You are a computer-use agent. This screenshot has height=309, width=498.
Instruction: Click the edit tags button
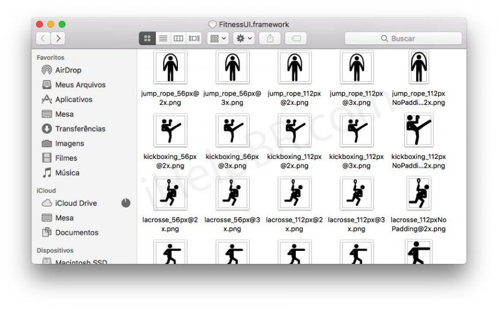pyautogui.click(x=295, y=39)
